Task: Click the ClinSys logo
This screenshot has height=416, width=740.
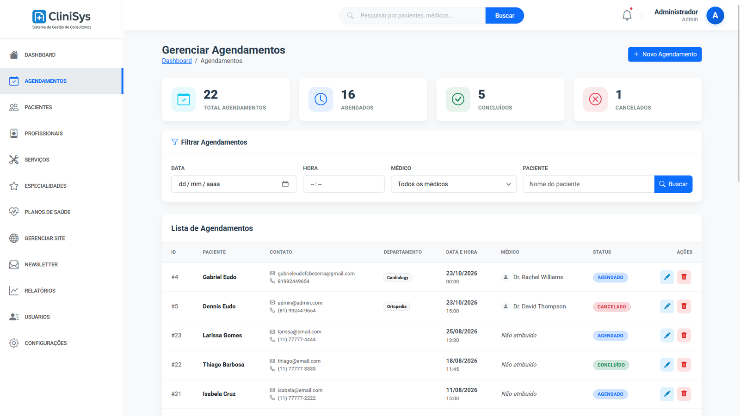Action: [62, 19]
